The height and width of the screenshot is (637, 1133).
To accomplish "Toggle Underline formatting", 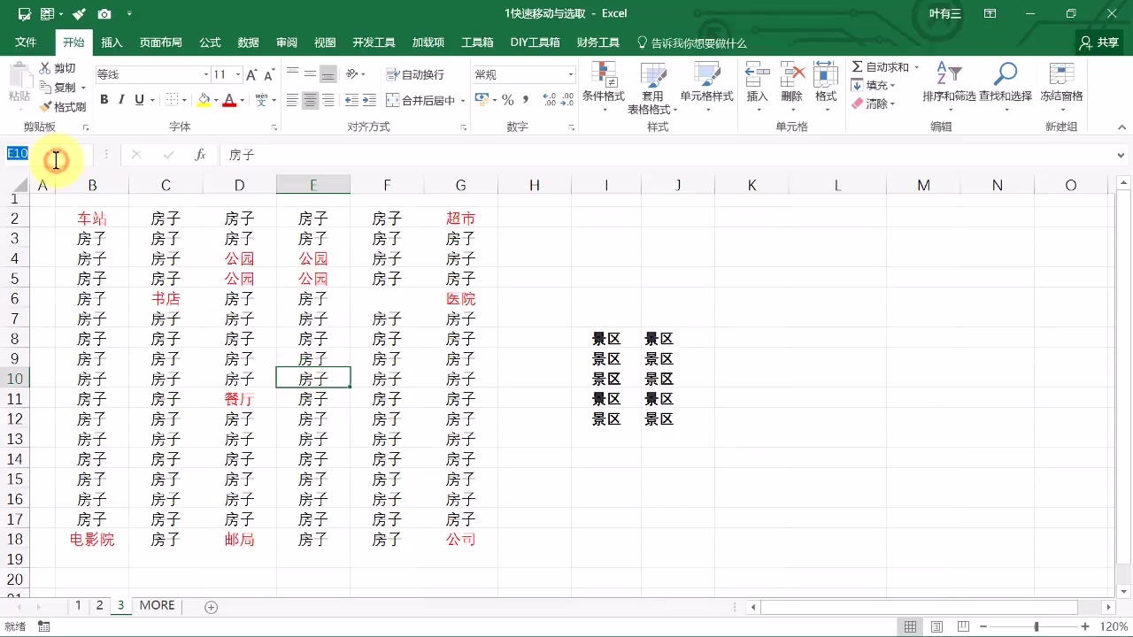I will pyautogui.click(x=139, y=100).
